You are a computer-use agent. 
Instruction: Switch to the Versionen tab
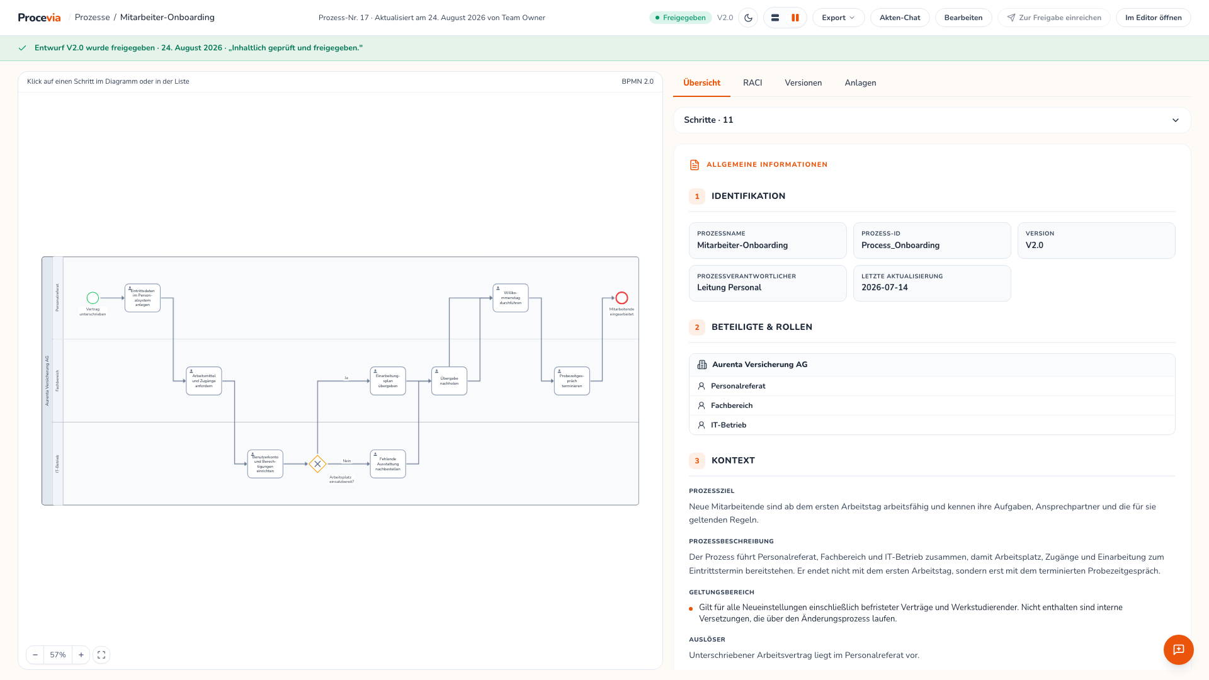click(x=803, y=83)
